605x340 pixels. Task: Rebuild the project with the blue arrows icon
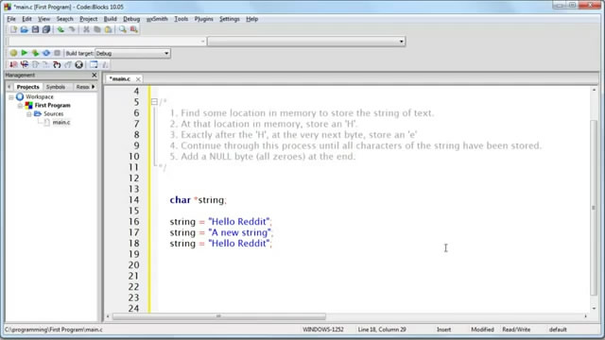(x=46, y=53)
